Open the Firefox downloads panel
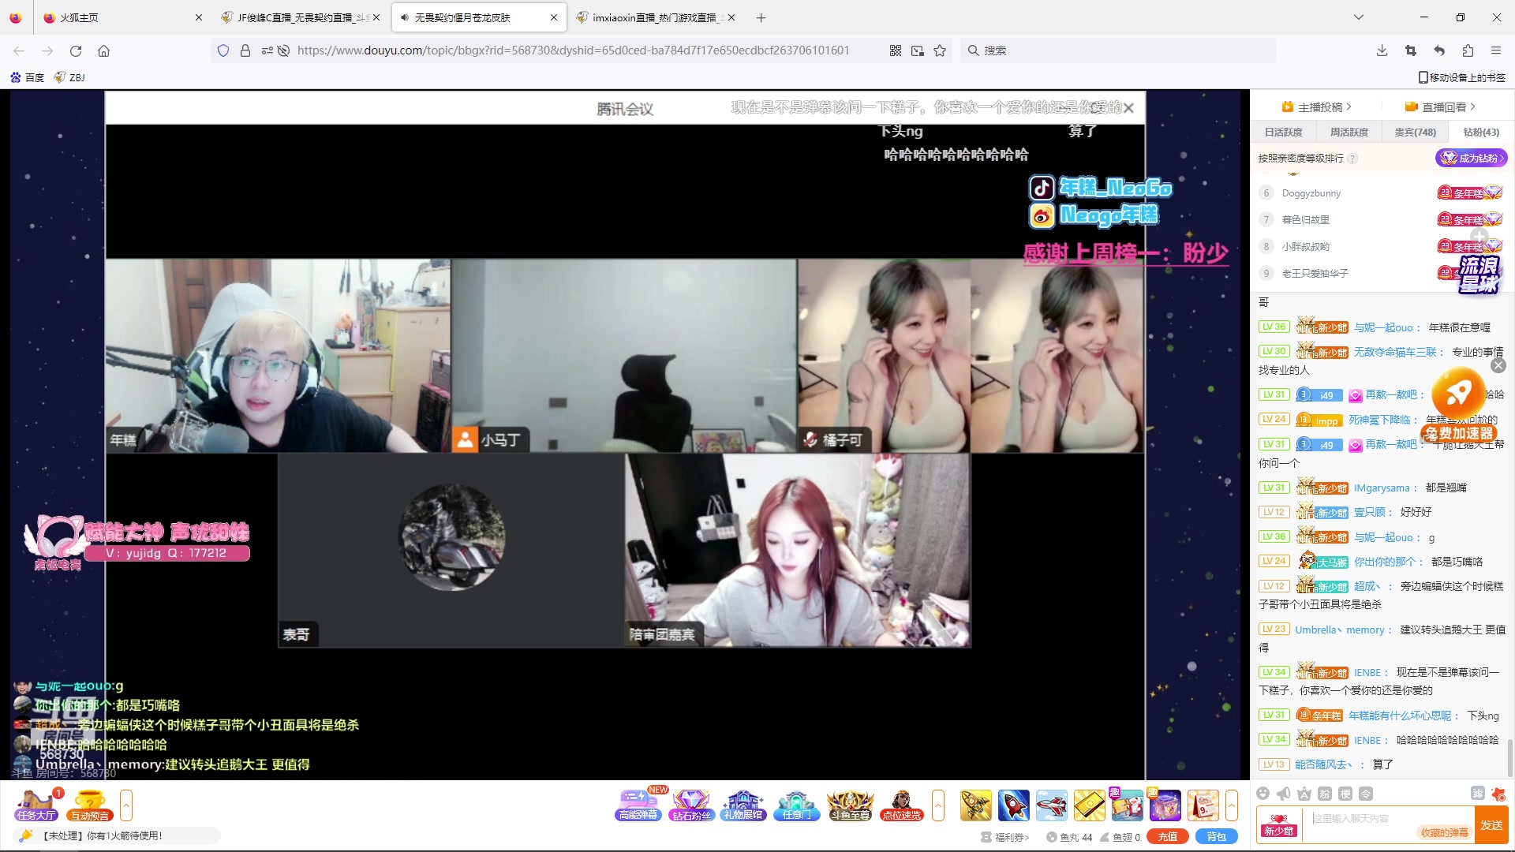This screenshot has width=1515, height=852. [x=1382, y=50]
